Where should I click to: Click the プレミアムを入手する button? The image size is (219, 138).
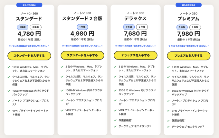coord(188,56)
